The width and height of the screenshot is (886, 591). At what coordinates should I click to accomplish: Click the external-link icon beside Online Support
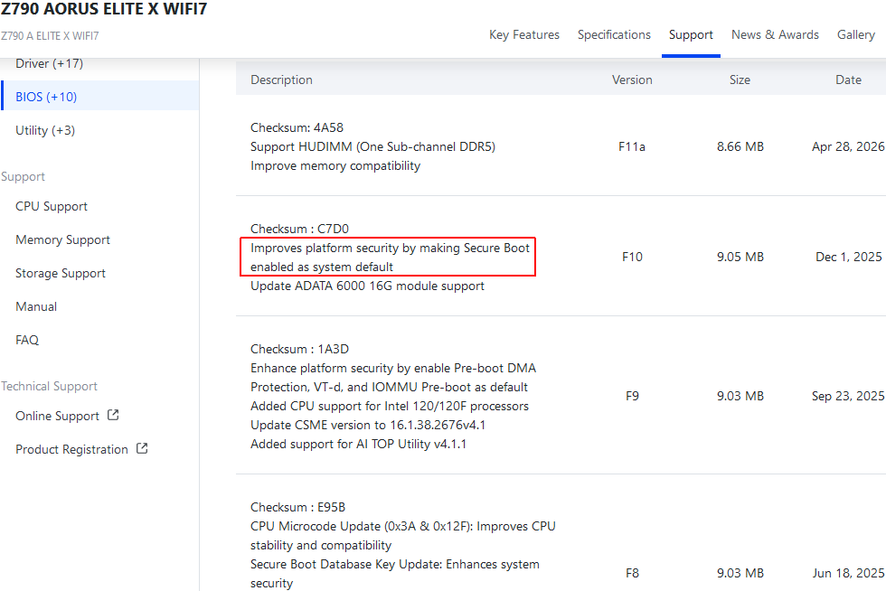(113, 416)
